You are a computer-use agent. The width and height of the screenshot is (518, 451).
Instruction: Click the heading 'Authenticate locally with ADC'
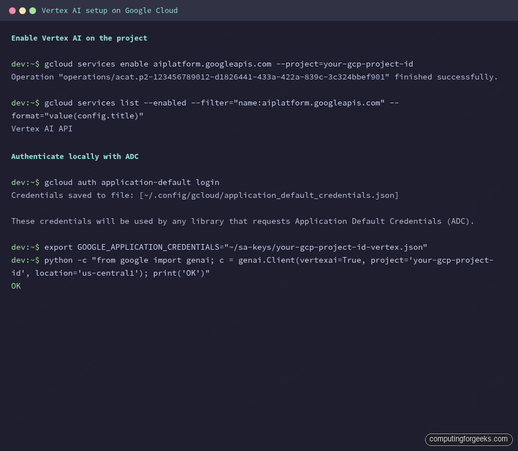(75, 157)
